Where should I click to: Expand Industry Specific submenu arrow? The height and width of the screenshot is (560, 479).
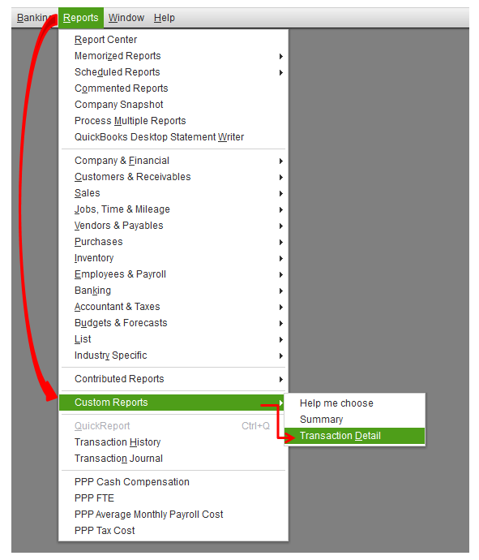(x=281, y=356)
